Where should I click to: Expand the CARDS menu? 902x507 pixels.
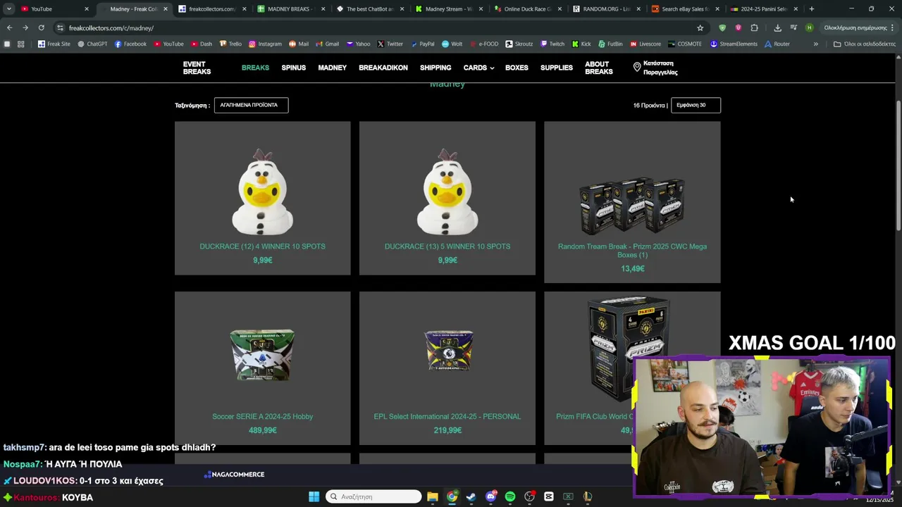[x=478, y=68]
